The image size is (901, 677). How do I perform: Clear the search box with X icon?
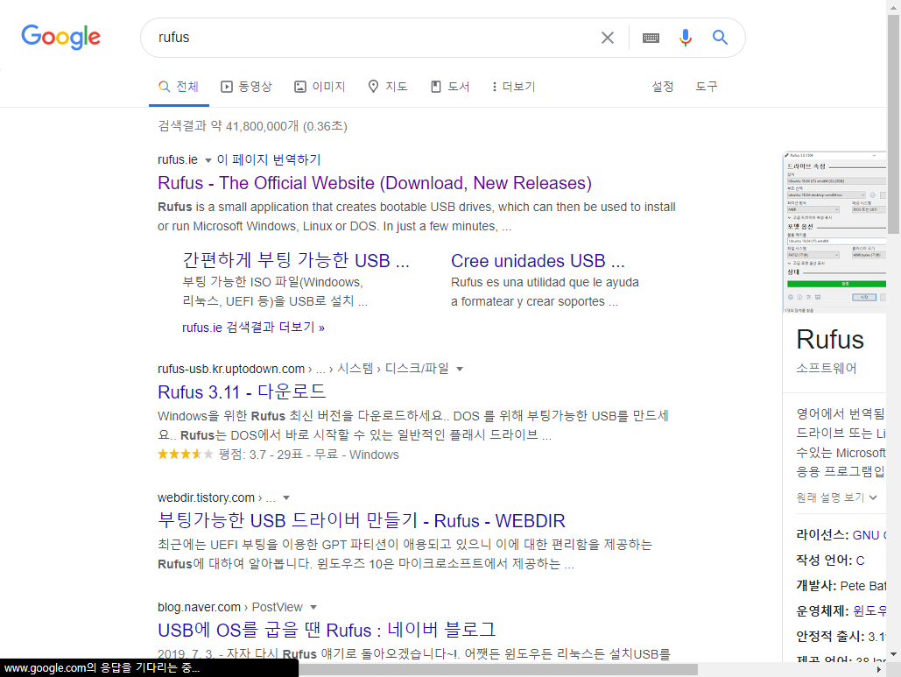[608, 38]
